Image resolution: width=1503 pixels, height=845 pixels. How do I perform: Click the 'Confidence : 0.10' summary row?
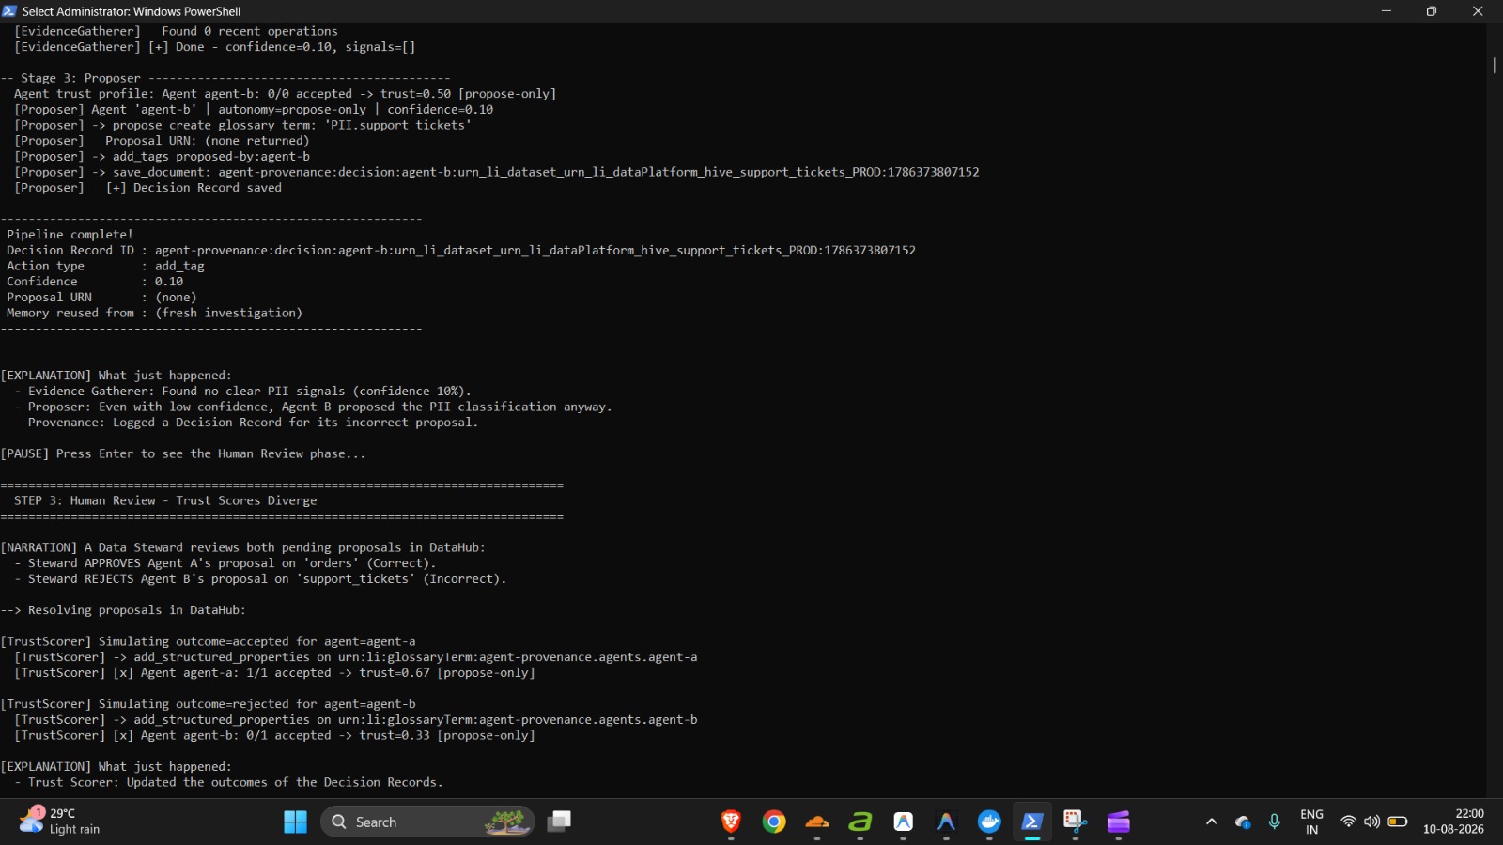pyautogui.click(x=95, y=282)
